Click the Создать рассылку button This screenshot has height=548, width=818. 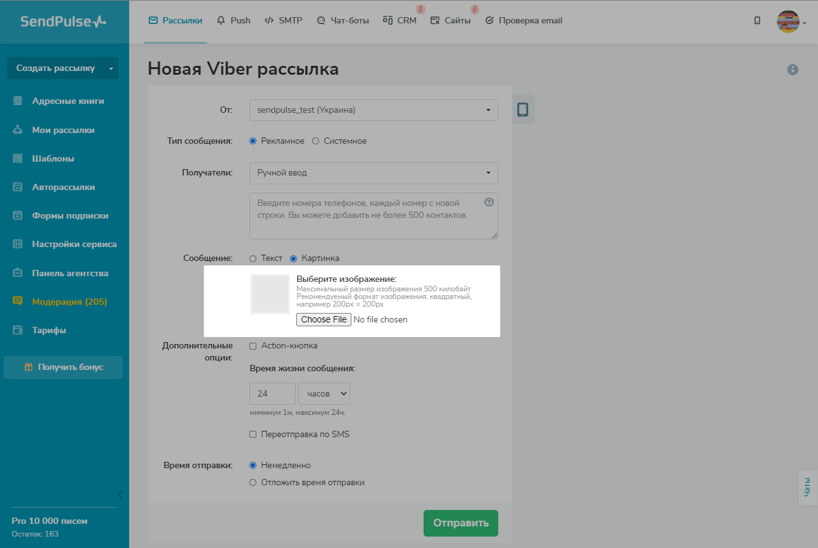click(x=56, y=68)
